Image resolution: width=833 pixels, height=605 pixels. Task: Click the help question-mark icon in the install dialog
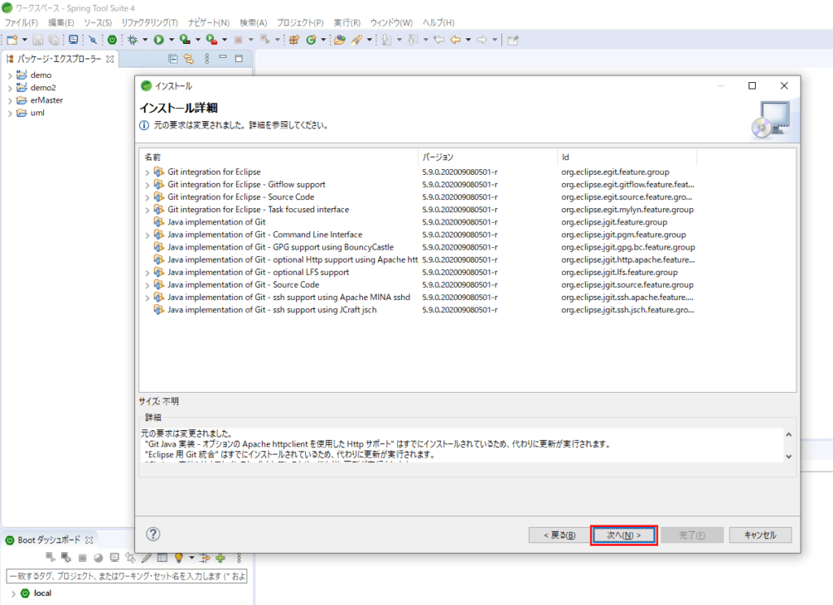click(154, 534)
